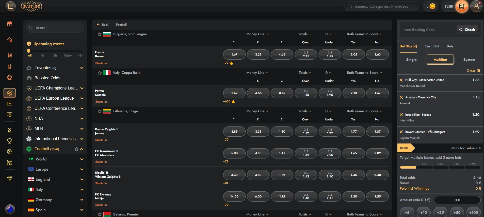This screenshot has width=484, height=217.
Task: Select the 1h upcoming events filter
Action: (42, 56)
